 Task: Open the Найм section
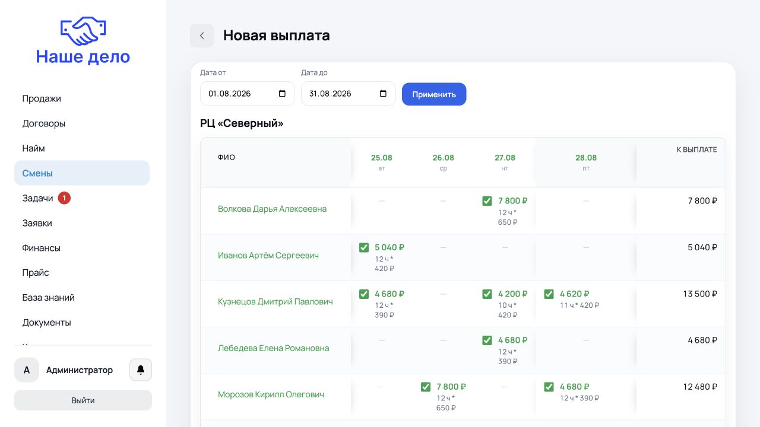tap(82, 148)
